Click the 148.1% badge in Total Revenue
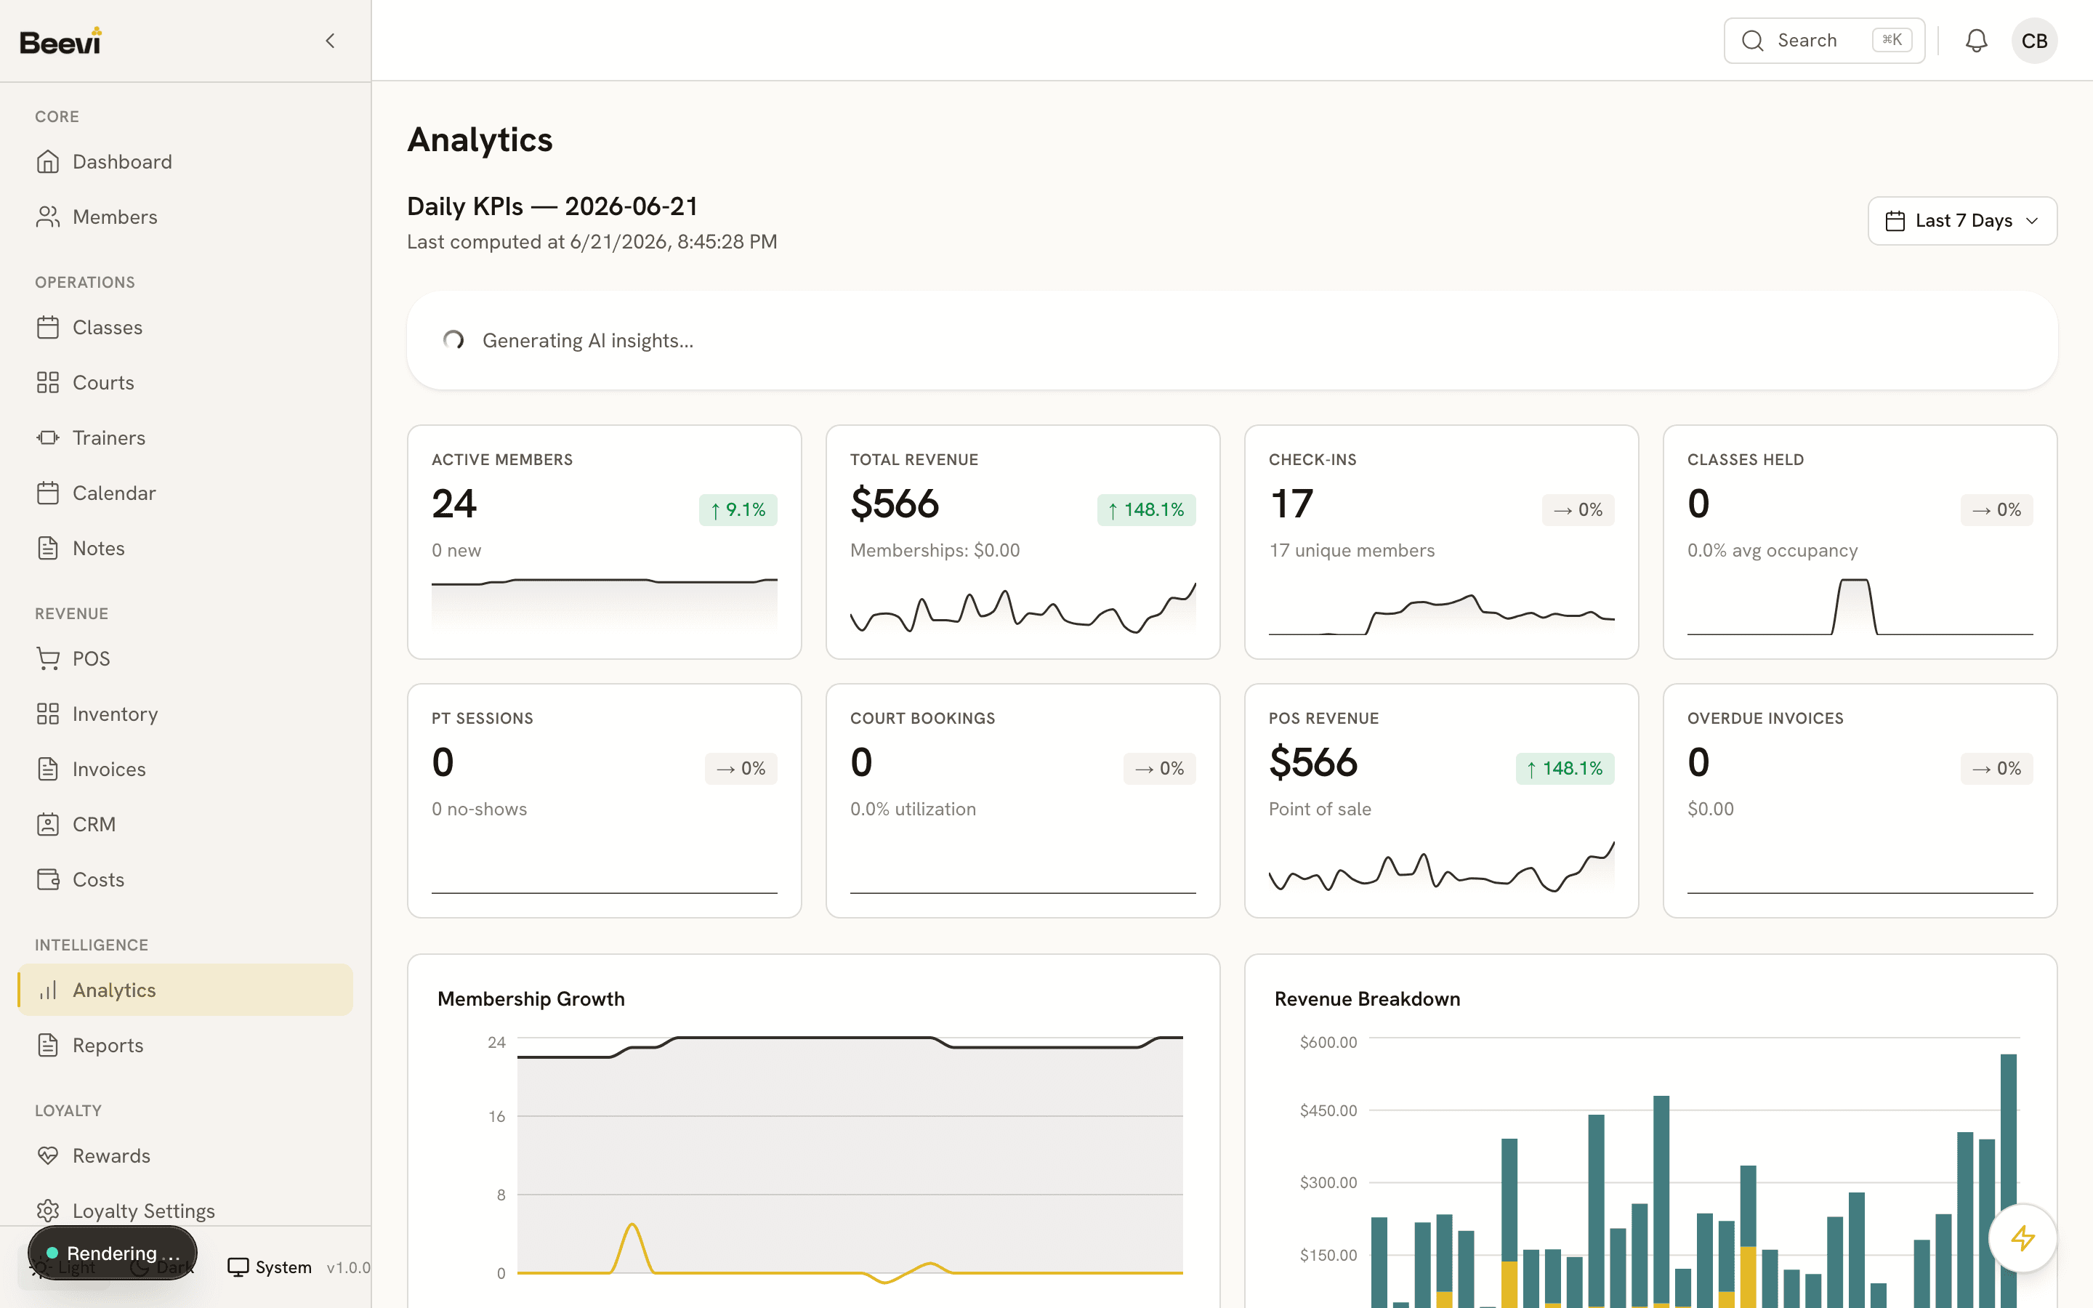Image resolution: width=2093 pixels, height=1308 pixels. pos(1146,509)
